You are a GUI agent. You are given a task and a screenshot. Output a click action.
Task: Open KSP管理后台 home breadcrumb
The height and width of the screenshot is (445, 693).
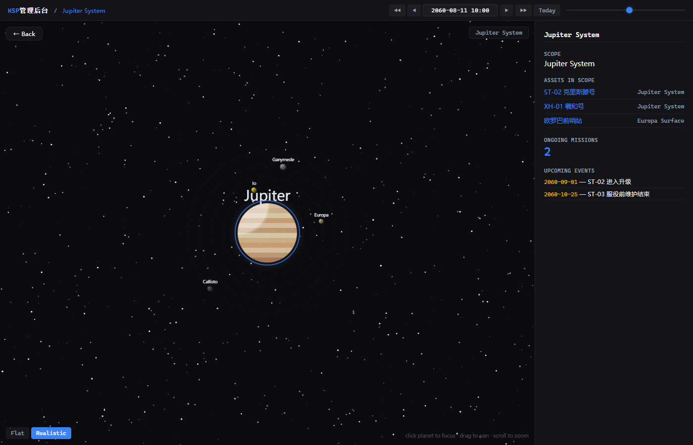[x=28, y=10]
